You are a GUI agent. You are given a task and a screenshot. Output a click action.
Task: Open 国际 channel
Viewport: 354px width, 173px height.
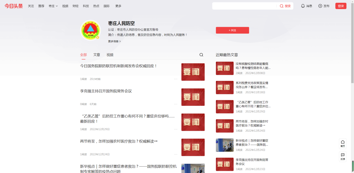106,6
